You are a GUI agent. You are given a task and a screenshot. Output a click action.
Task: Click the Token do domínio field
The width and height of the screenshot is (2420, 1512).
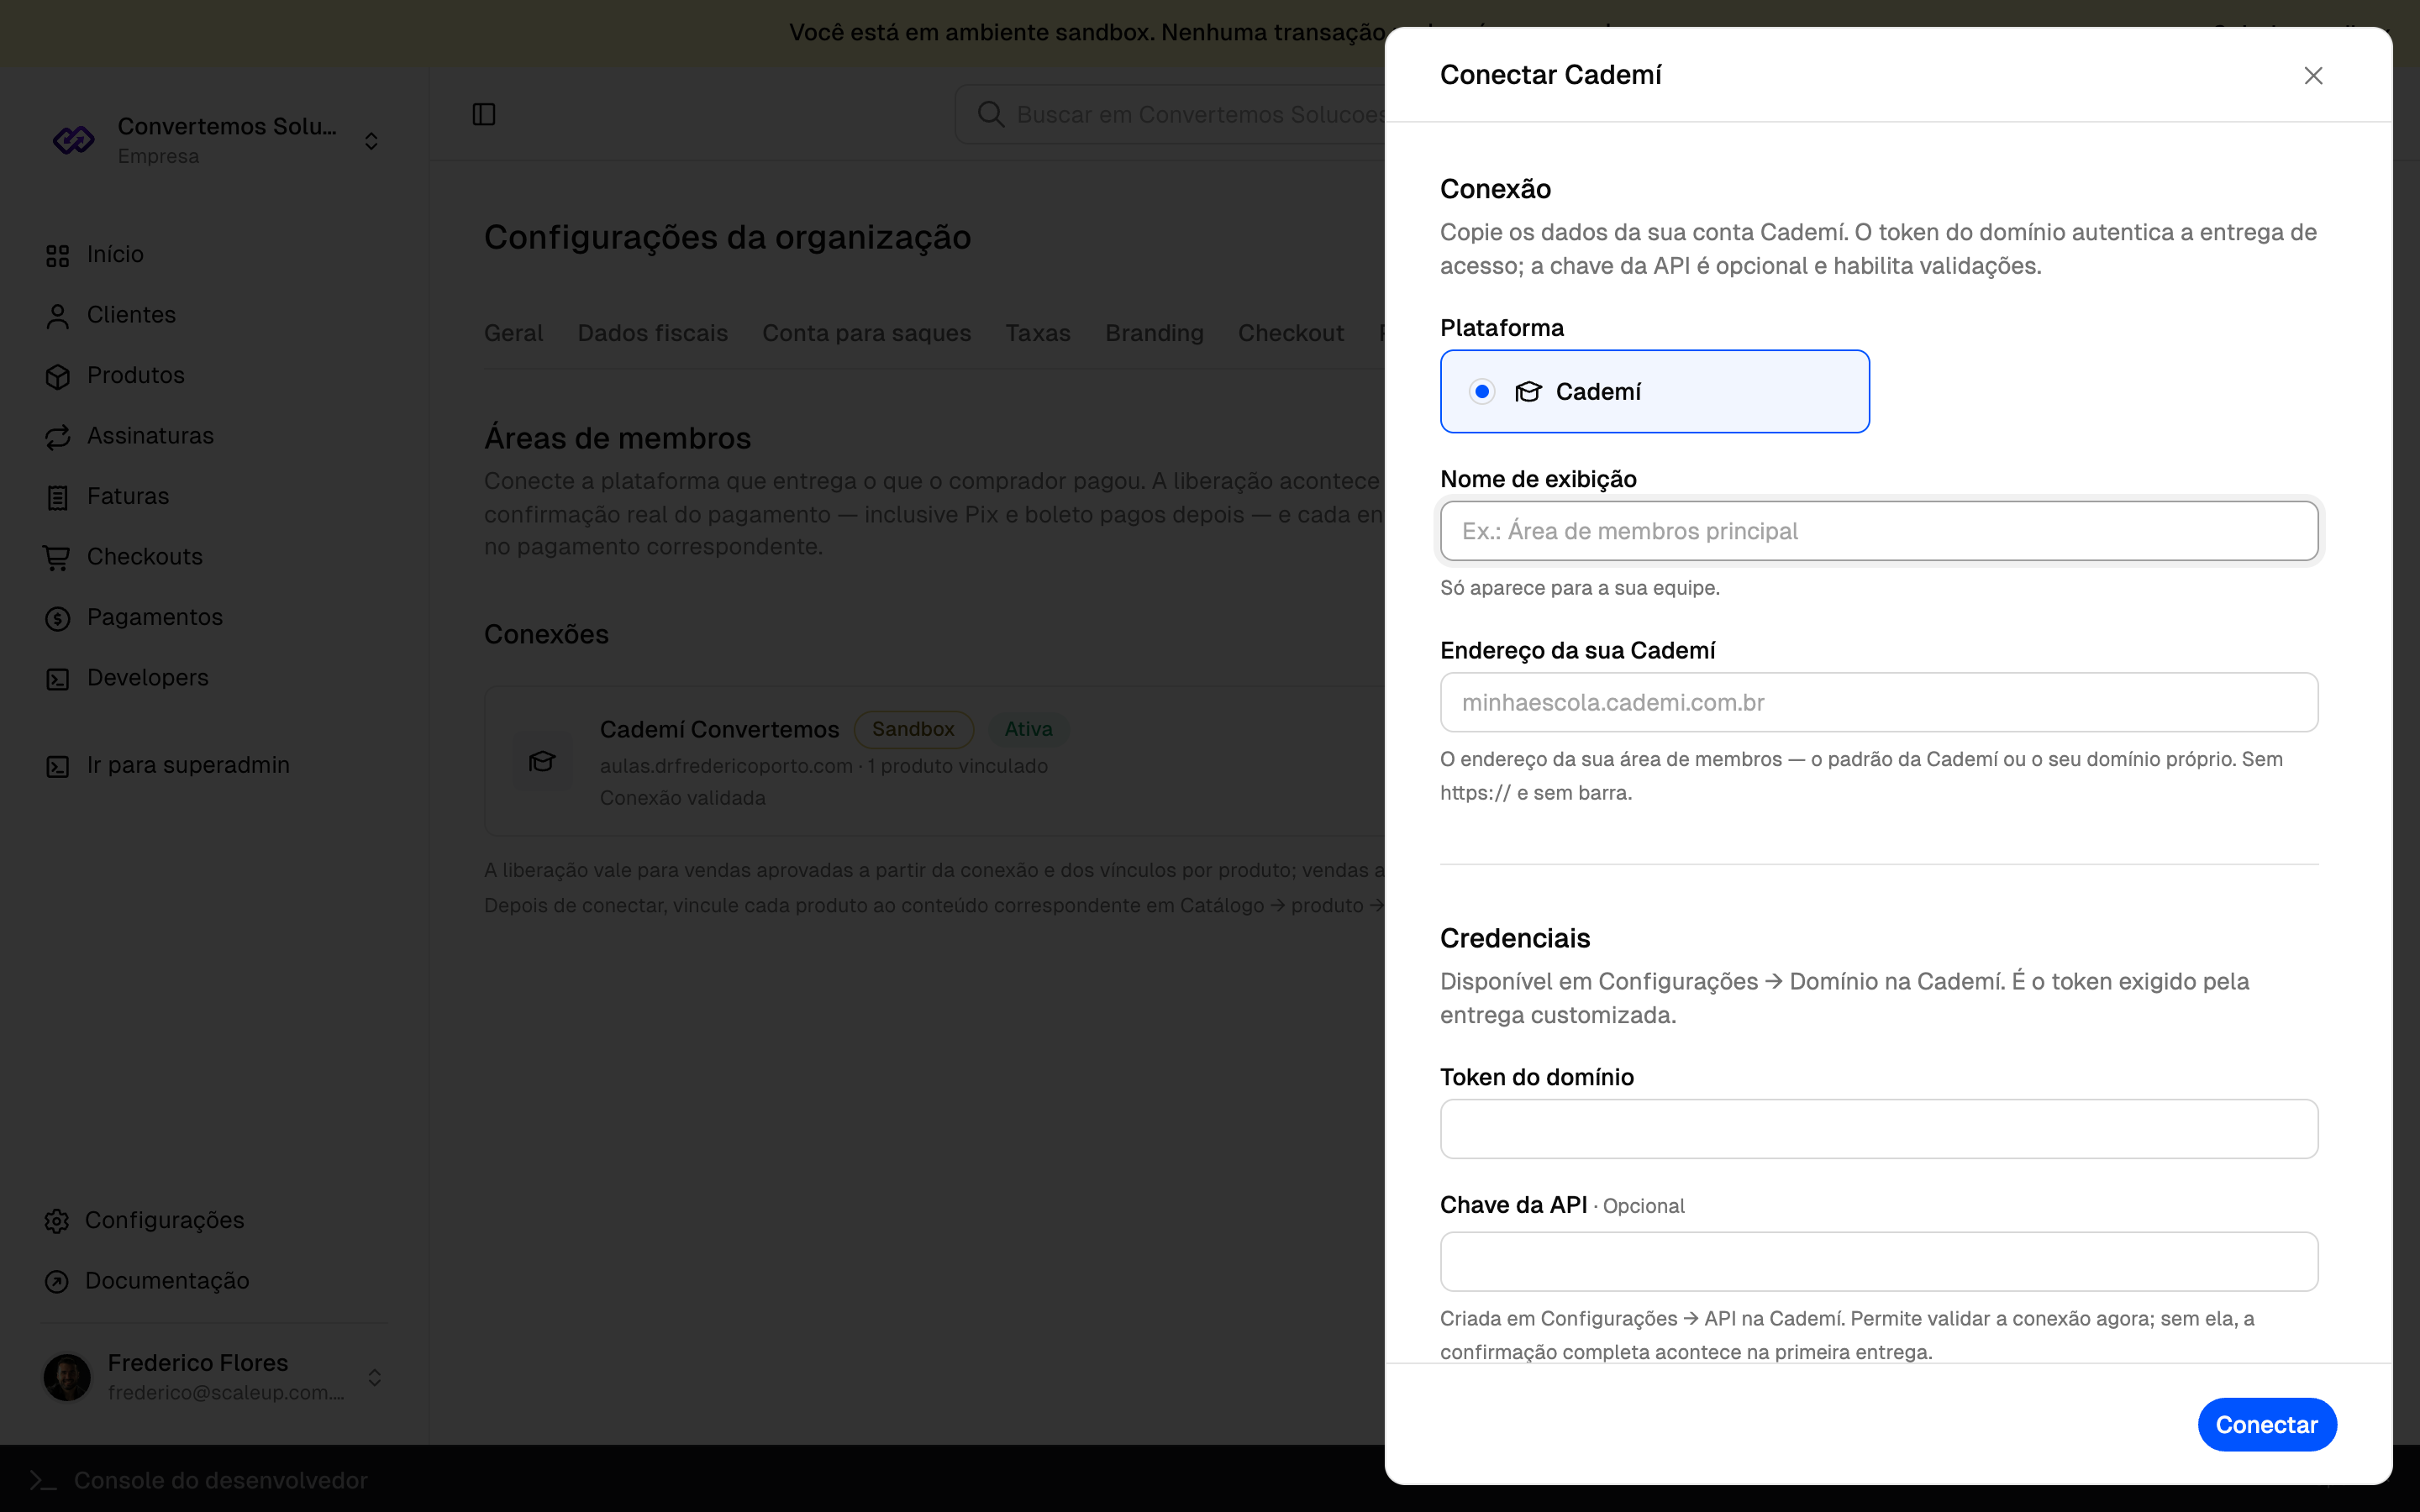pos(1879,1129)
